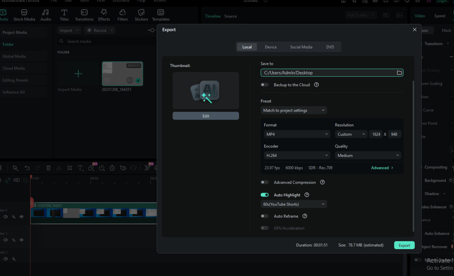The image size is (454, 276).
Task: Open the Audio library
Action: 45,15
